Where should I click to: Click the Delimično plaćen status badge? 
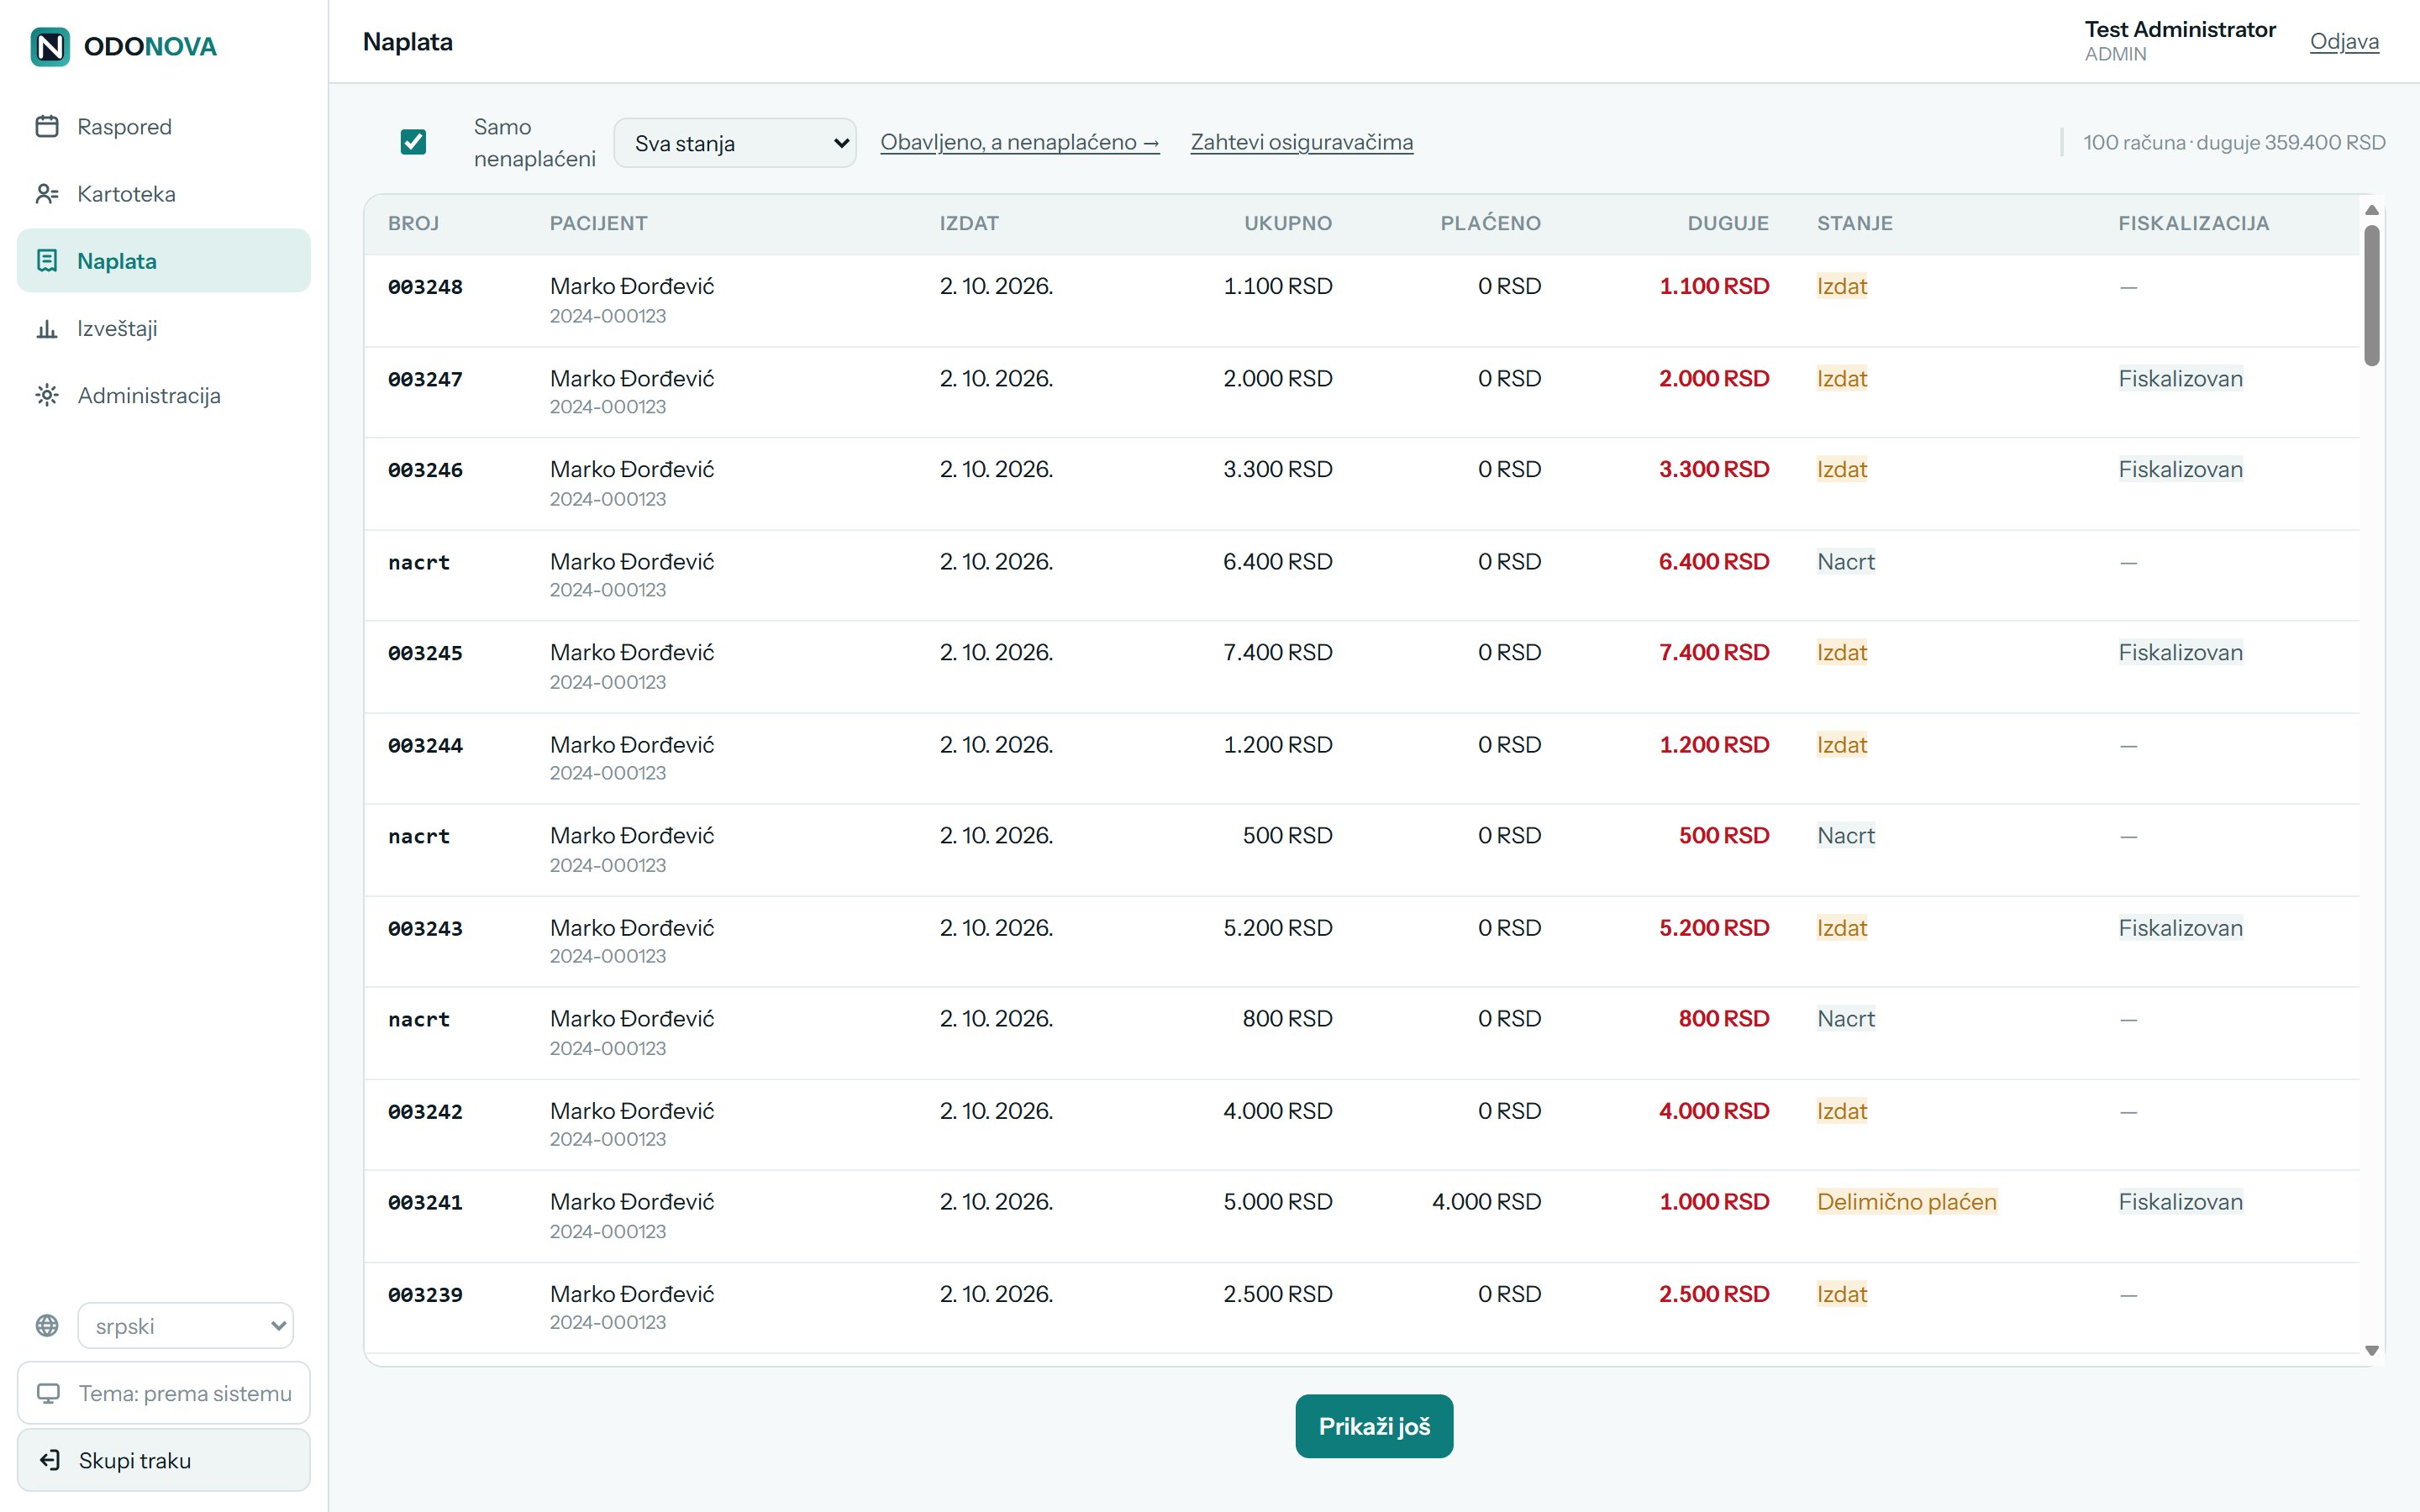click(1906, 1201)
